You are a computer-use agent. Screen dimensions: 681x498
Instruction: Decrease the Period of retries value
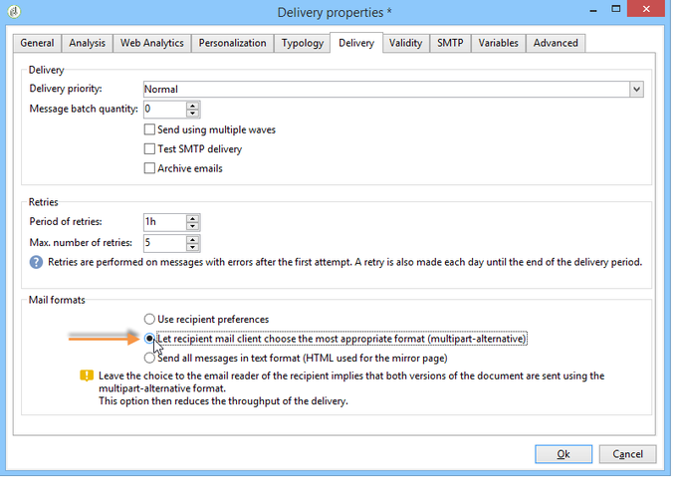(x=193, y=227)
